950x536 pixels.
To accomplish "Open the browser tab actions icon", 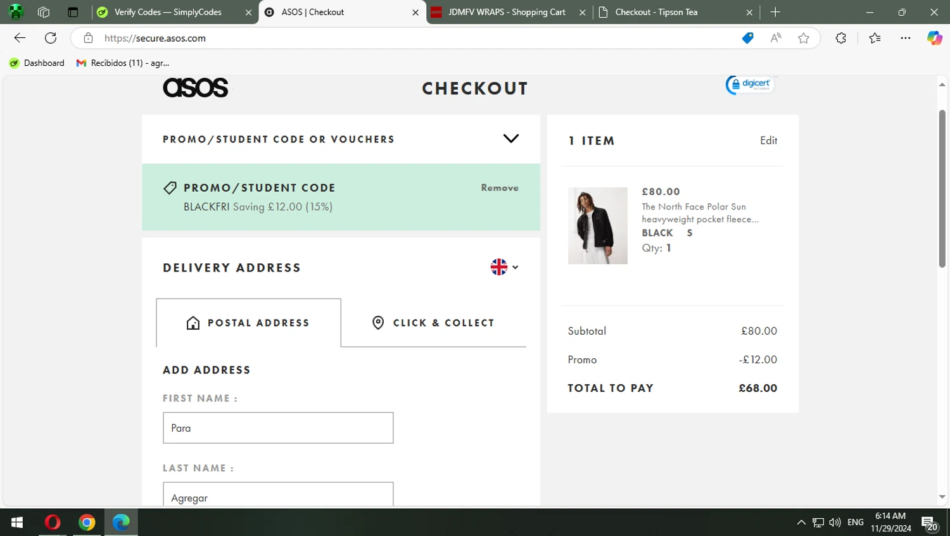I will pyautogui.click(x=73, y=12).
